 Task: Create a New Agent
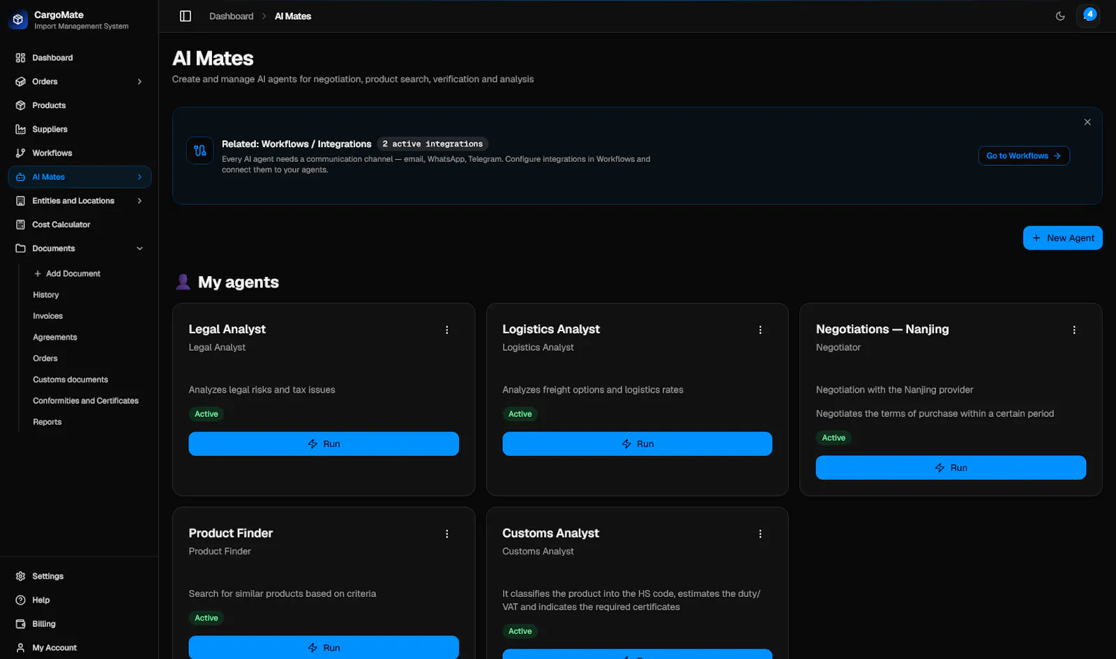coord(1063,238)
